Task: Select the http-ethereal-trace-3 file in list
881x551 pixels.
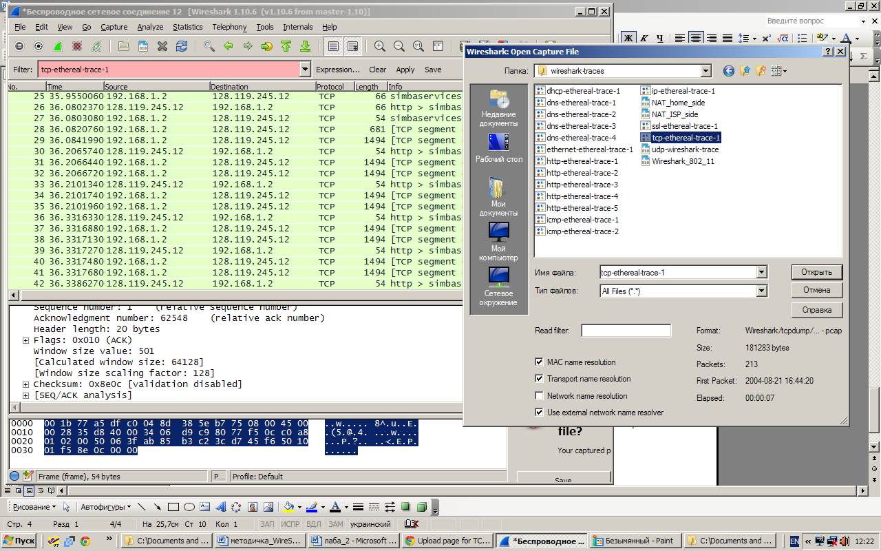Action: [582, 185]
